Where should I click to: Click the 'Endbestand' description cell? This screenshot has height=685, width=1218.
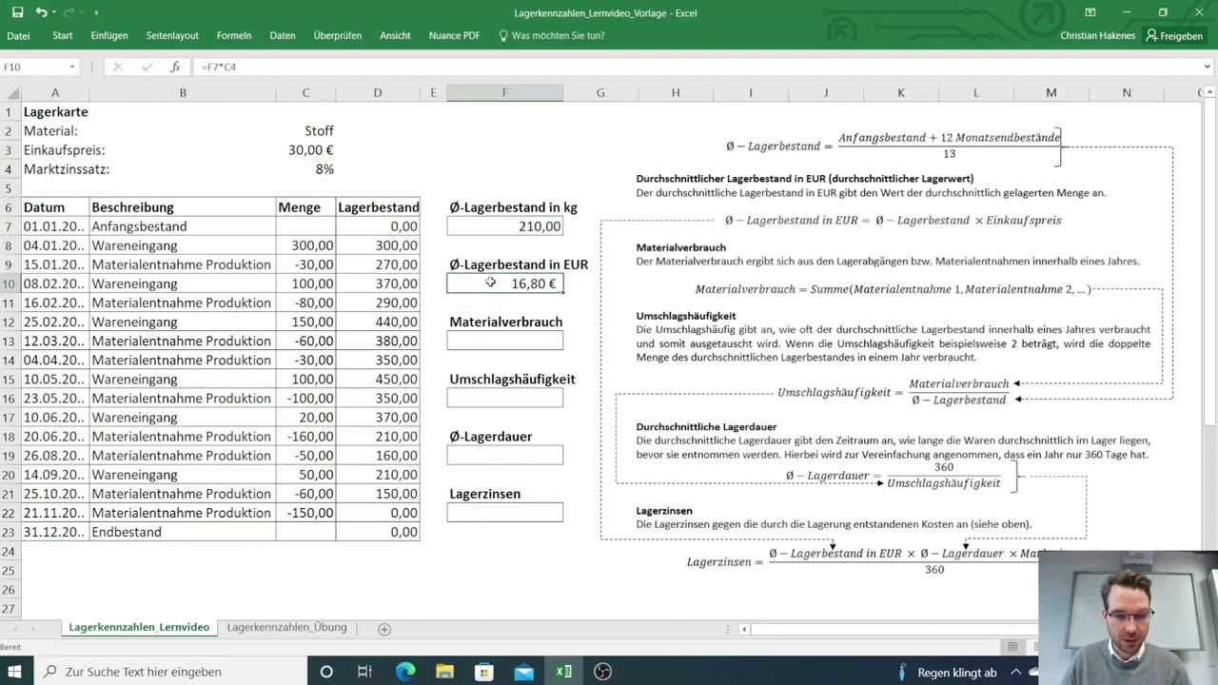[183, 532]
